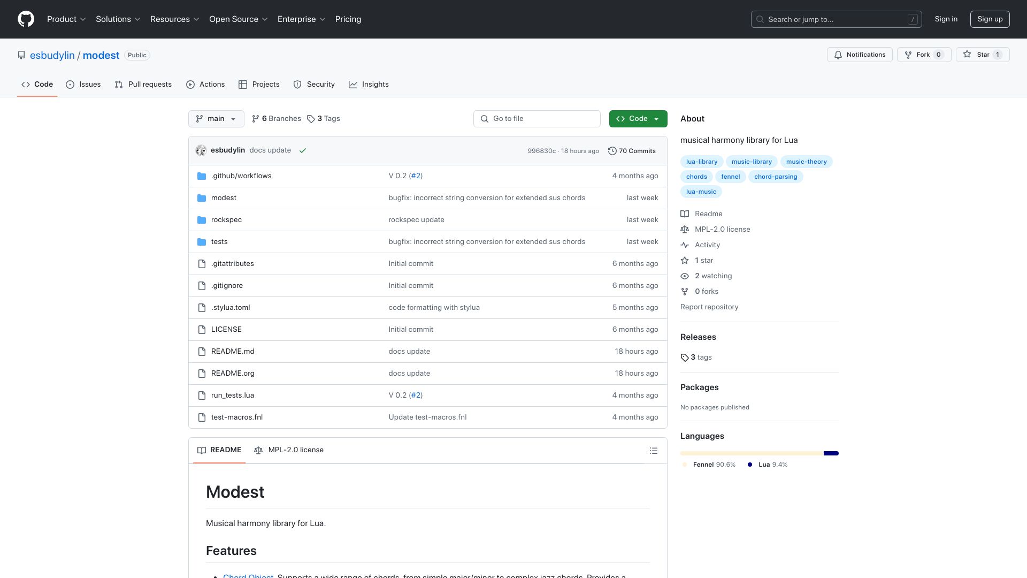This screenshot has width=1027, height=578.
Task: Click the repository icon beside esbudylin
Action: (21, 55)
